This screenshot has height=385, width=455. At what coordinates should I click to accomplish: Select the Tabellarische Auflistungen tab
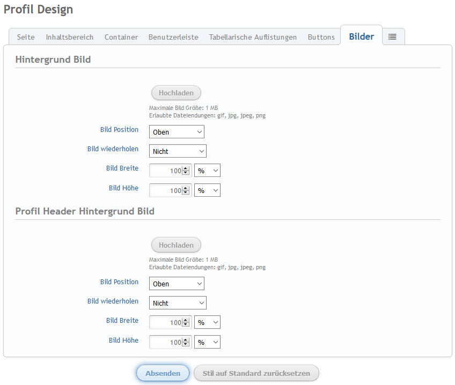[x=253, y=37]
